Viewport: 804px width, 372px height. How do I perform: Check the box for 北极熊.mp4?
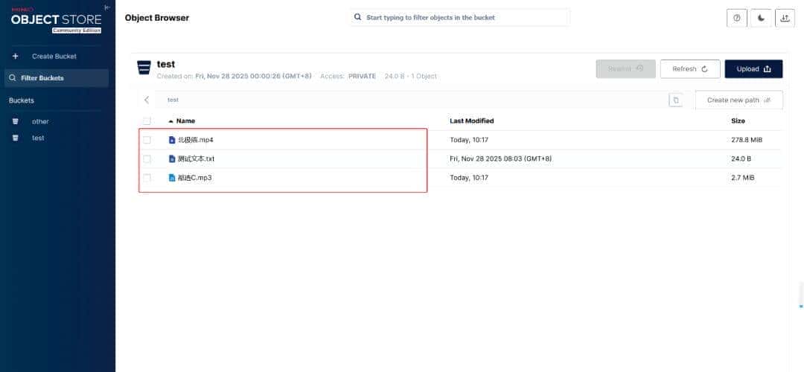[147, 140]
